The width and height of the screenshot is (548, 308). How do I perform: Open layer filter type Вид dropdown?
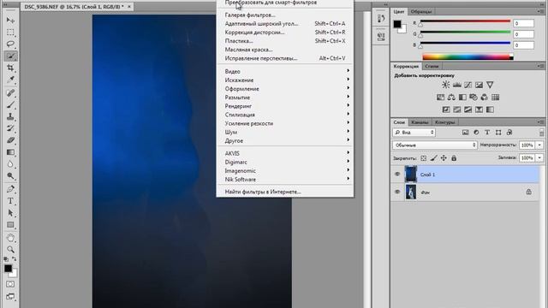(414, 133)
